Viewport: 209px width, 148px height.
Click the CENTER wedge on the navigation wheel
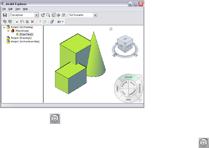(124, 84)
